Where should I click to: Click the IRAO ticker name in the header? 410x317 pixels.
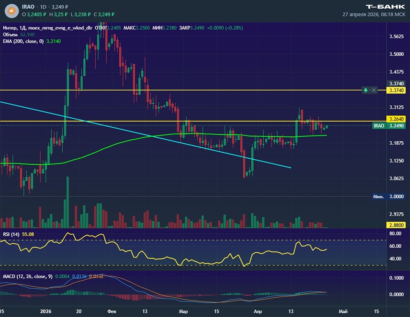click(x=28, y=7)
